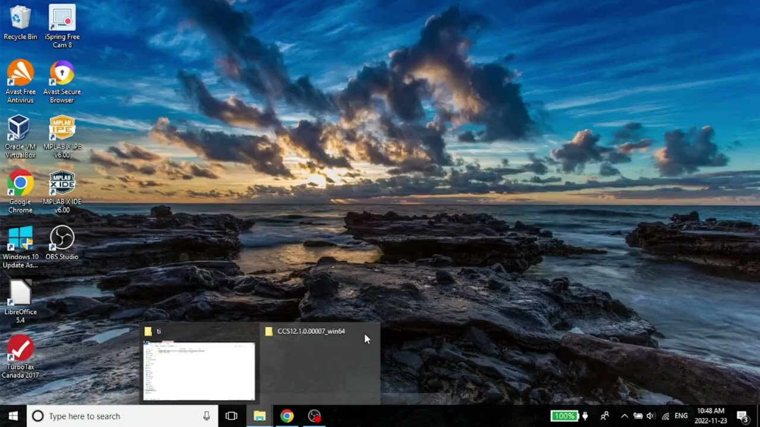760x427 pixels.
Task: Switch to the 'ti' folder window preview
Action: [x=200, y=364]
